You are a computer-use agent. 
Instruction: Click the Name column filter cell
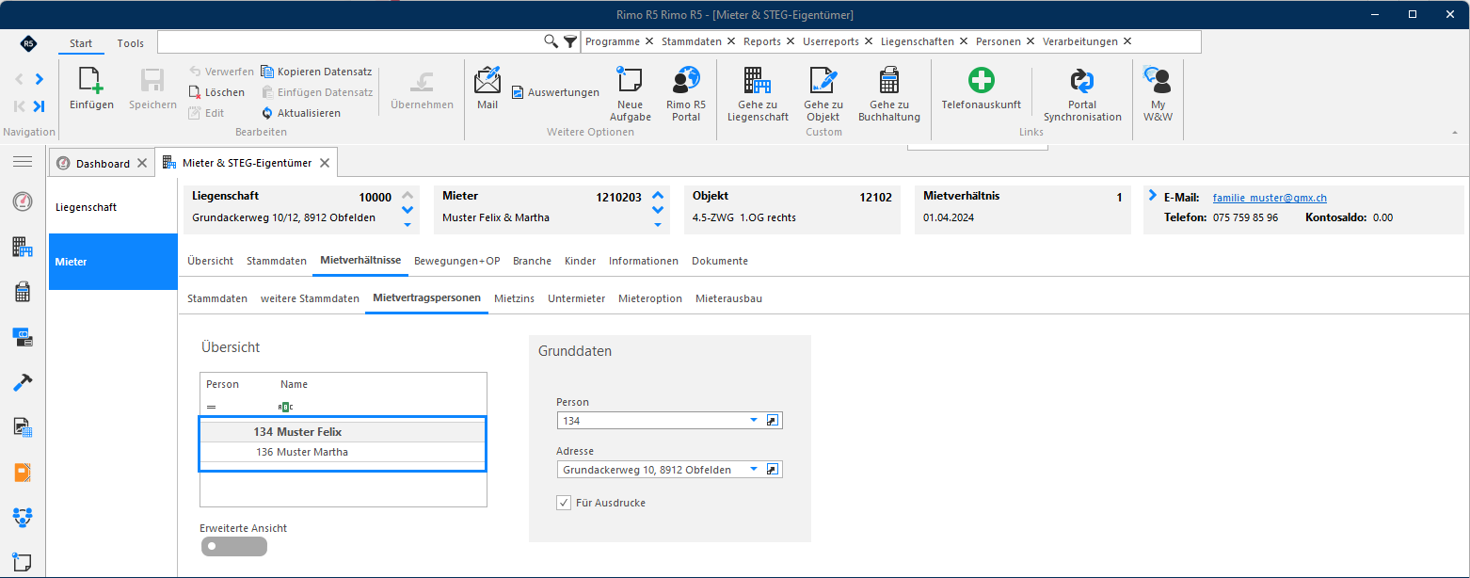pos(381,407)
